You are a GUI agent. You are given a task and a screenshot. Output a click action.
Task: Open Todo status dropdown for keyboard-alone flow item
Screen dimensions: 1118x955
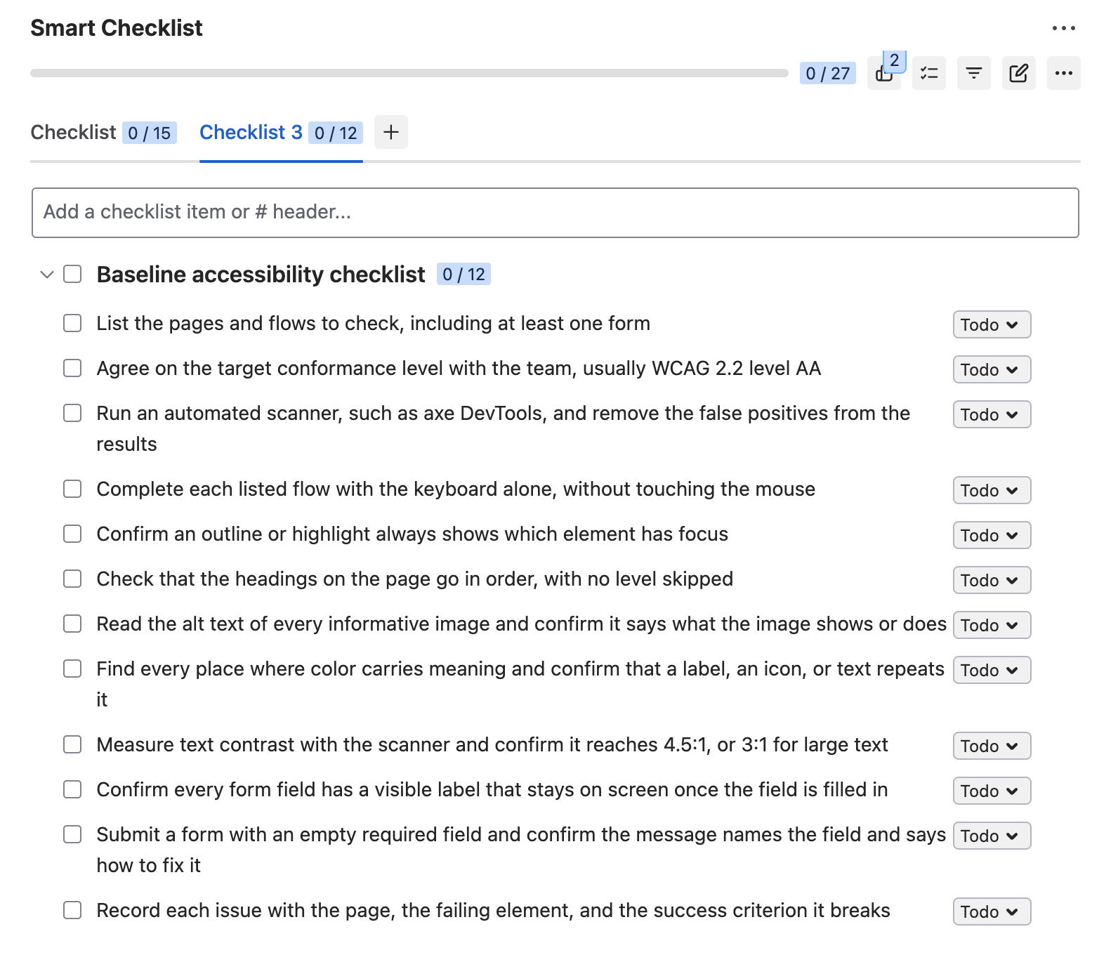click(992, 490)
